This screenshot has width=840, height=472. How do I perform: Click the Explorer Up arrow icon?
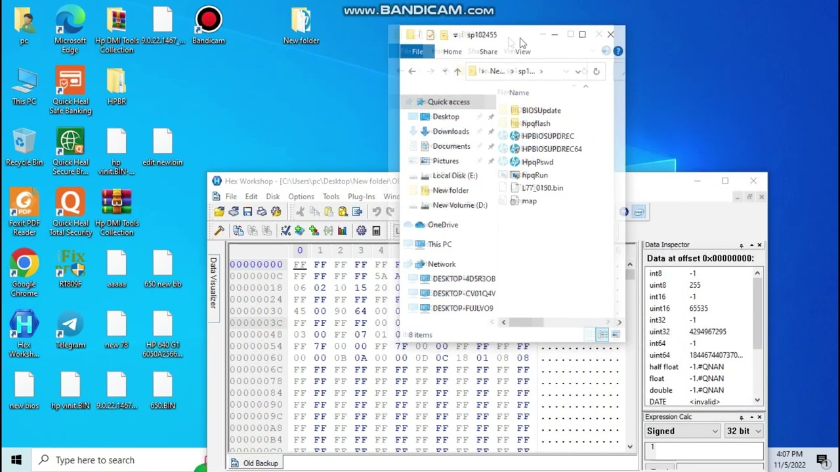click(x=457, y=71)
